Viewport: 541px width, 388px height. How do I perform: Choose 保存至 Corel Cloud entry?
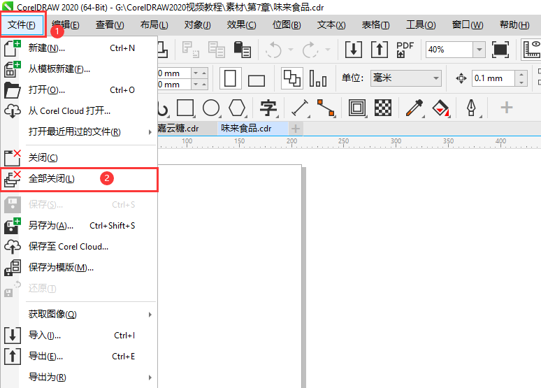pos(79,247)
